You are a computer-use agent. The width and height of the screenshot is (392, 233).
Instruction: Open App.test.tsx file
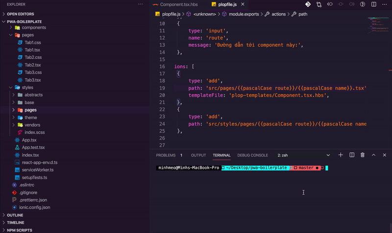[33, 147]
